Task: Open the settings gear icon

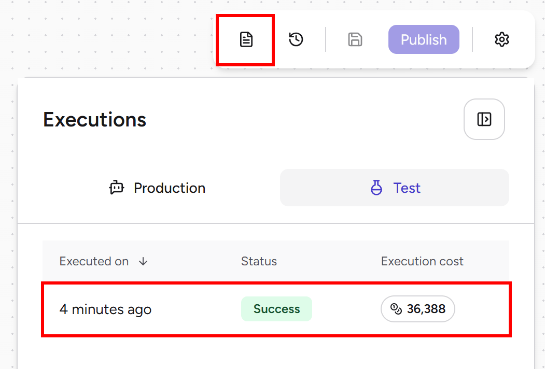Action: 501,39
